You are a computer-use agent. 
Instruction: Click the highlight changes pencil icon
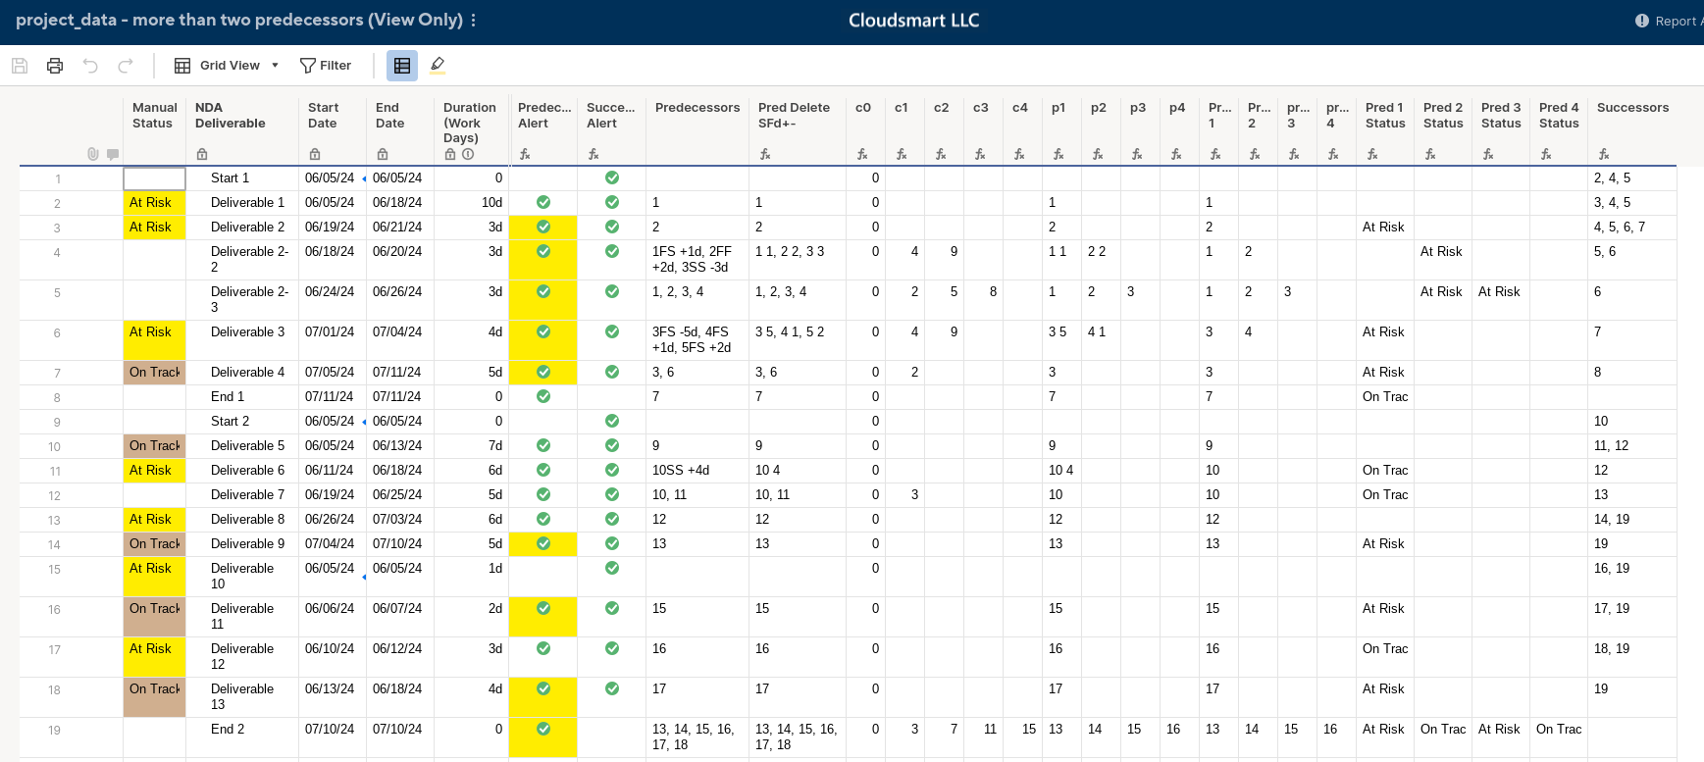438,66
